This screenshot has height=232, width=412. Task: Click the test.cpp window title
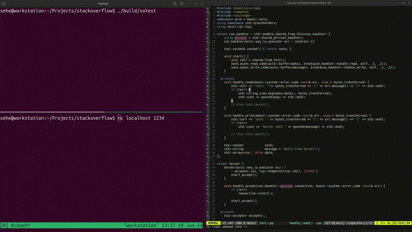click(309, 3)
